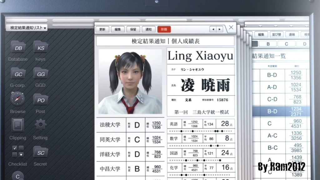This screenshot has height=180, width=320.
Task: Select the 同英大学 row
Action: pos(130,140)
